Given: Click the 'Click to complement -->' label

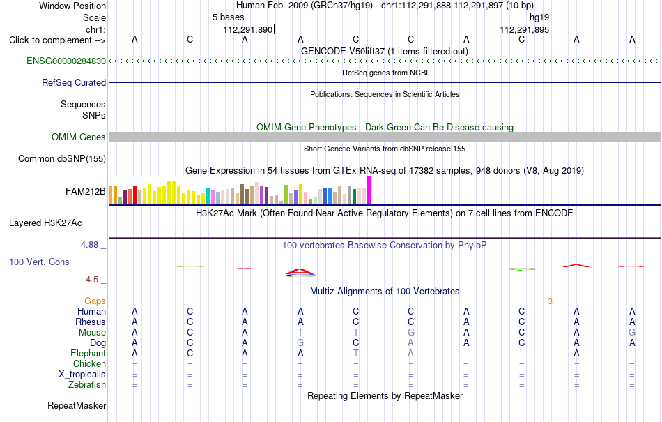Looking at the screenshot, I should point(57,40).
